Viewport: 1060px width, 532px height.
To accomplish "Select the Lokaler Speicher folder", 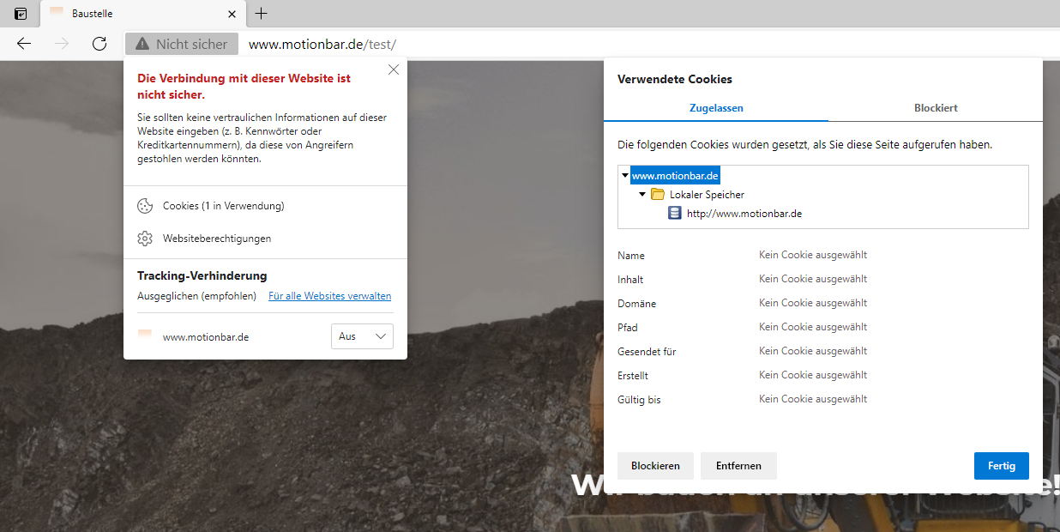I will click(x=707, y=195).
